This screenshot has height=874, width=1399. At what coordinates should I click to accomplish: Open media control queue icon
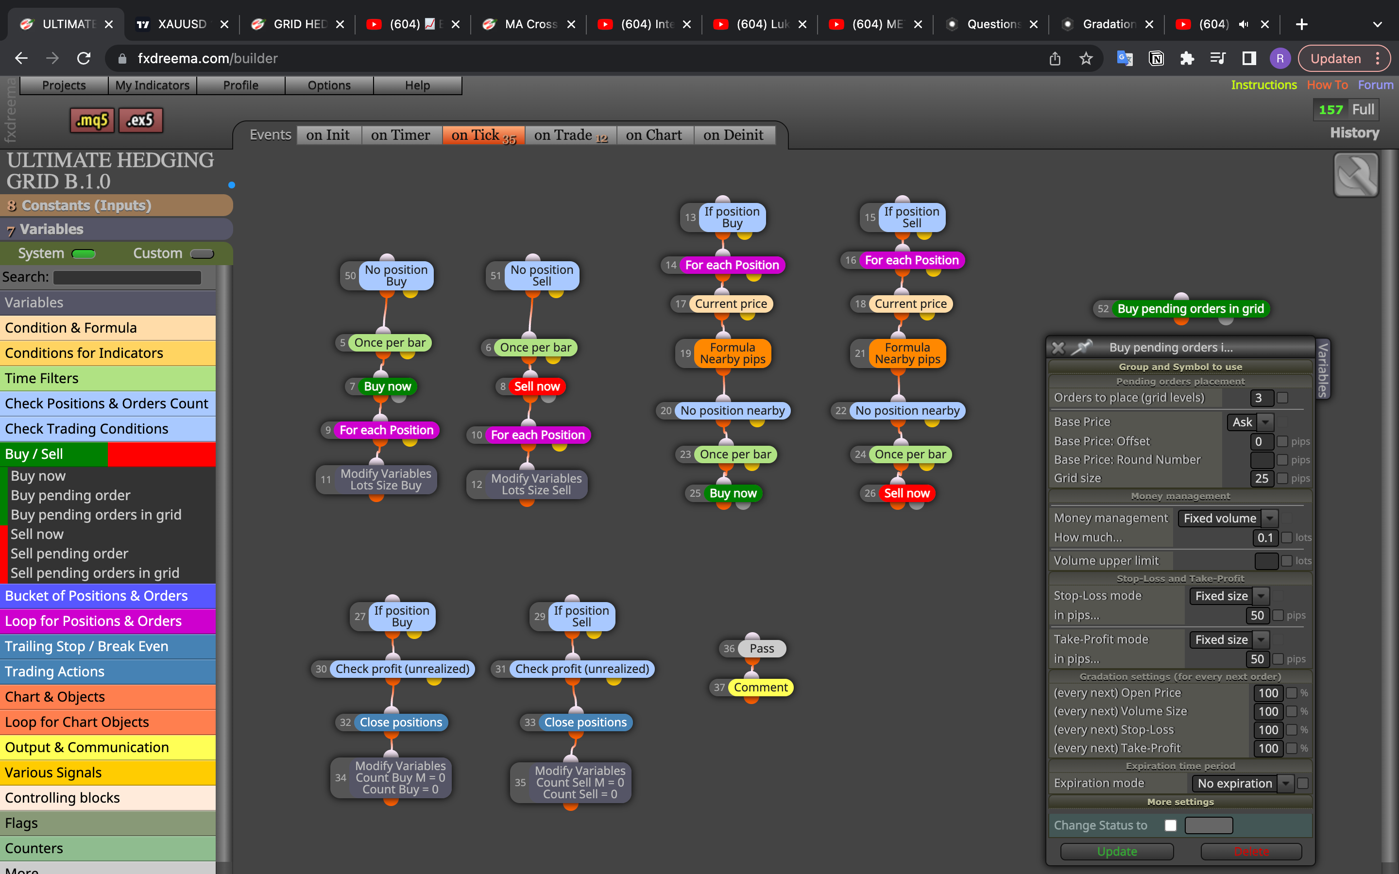point(1217,58)
